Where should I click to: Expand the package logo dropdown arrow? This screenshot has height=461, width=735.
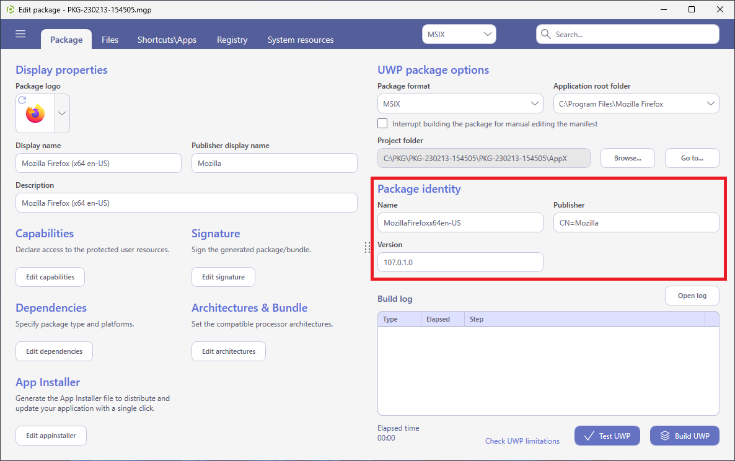(x=62, y=113)
